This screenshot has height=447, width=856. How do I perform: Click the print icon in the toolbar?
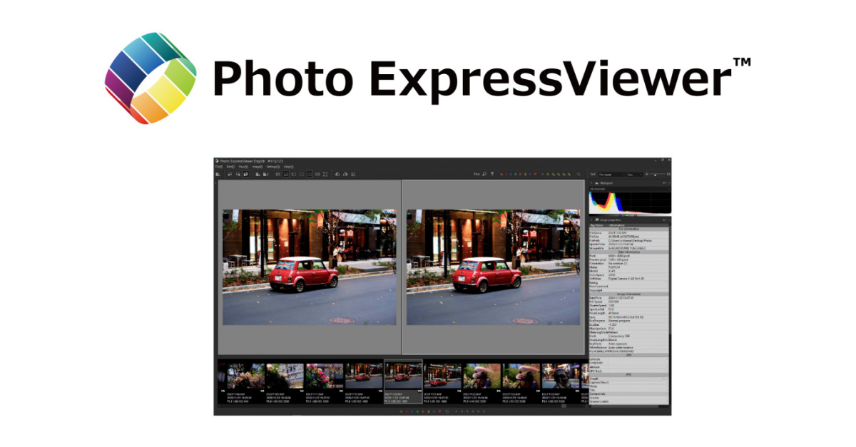click(353, 174)
